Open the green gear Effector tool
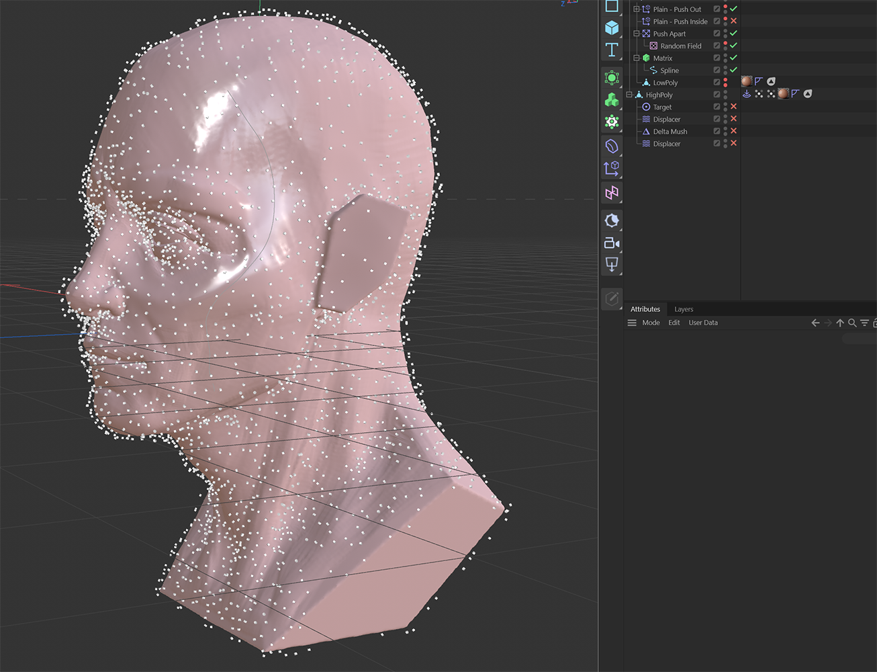This screenshot has height=672, width=877. click(x=612, y=122)
